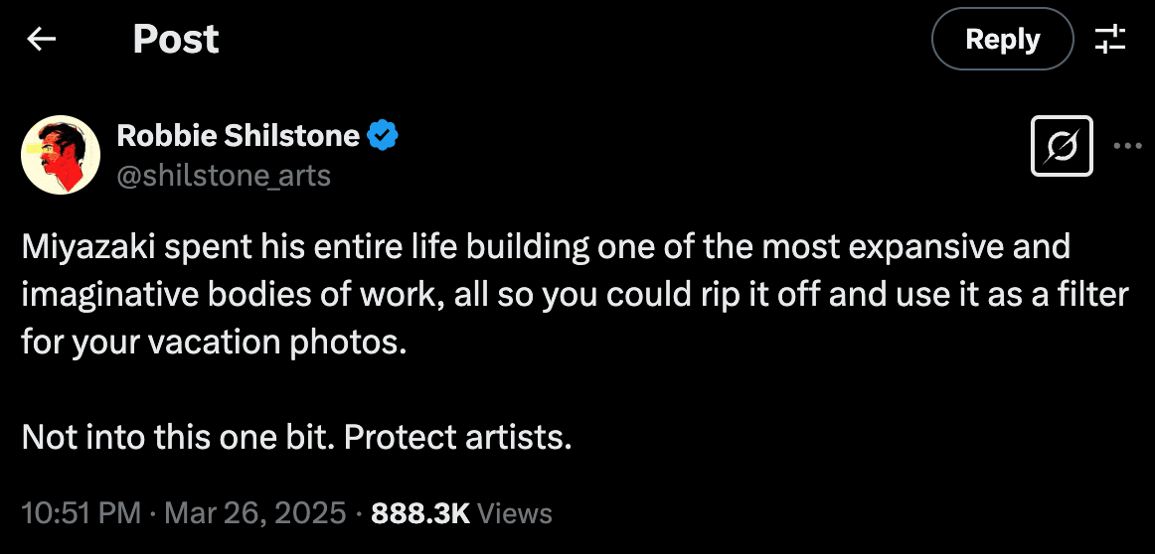Click the "Not into this one bit" sentence
Image resolution: width=1155 pixels, height=554 pixels.
click(177, 436)
